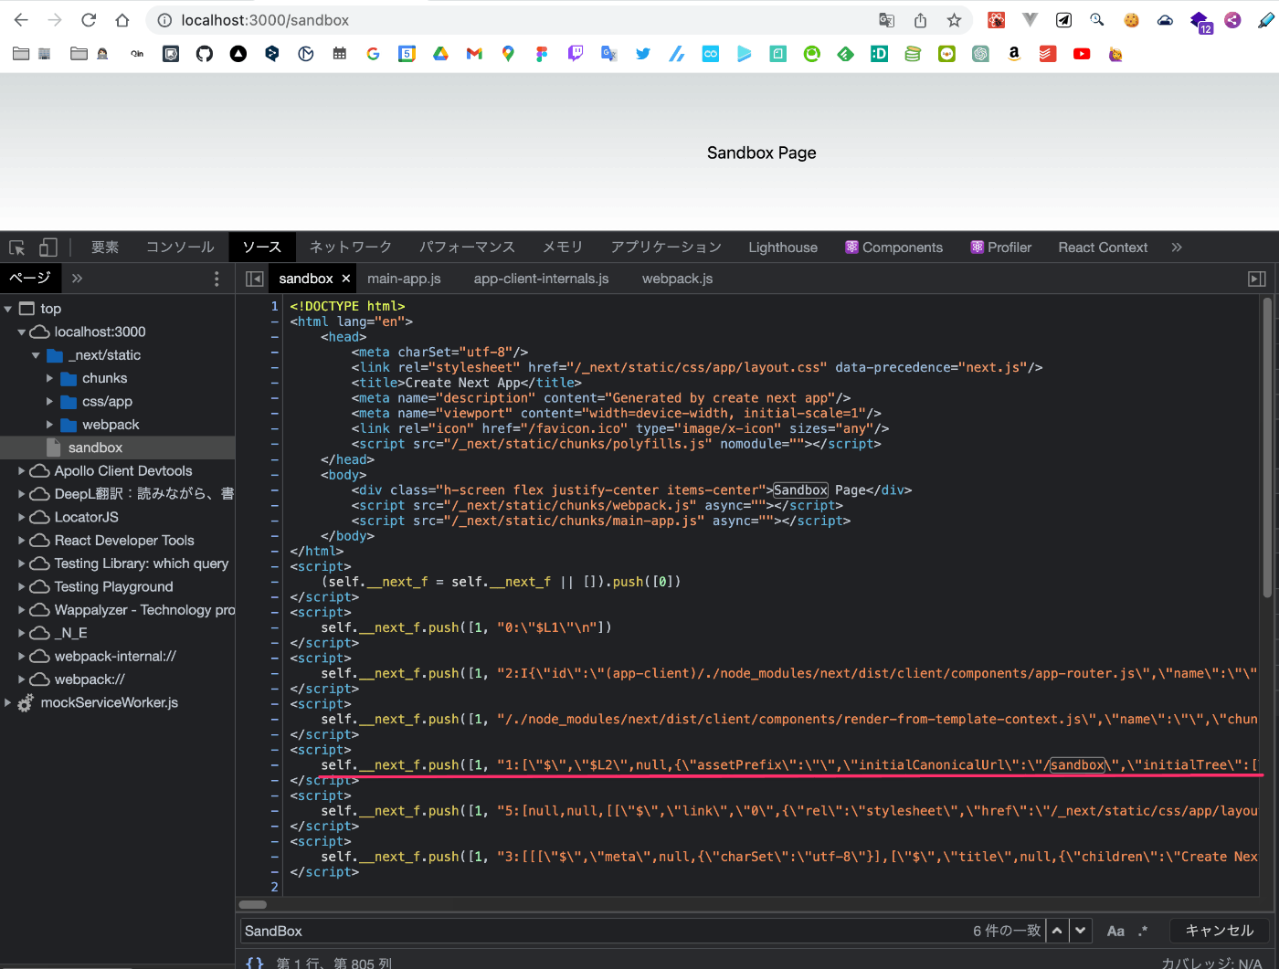The width and height of the screenshot is (1279, 969).
Task: Open the React Profiler tab
Action: (x=1001, y=248)
